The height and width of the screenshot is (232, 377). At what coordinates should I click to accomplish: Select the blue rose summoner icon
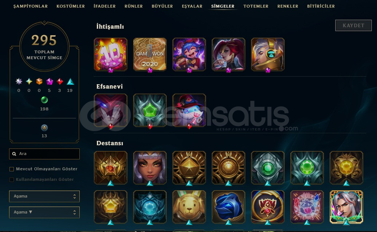(229, 207)
